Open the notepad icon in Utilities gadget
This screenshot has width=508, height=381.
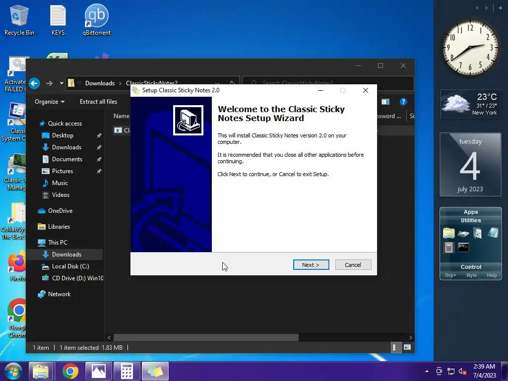493,232
